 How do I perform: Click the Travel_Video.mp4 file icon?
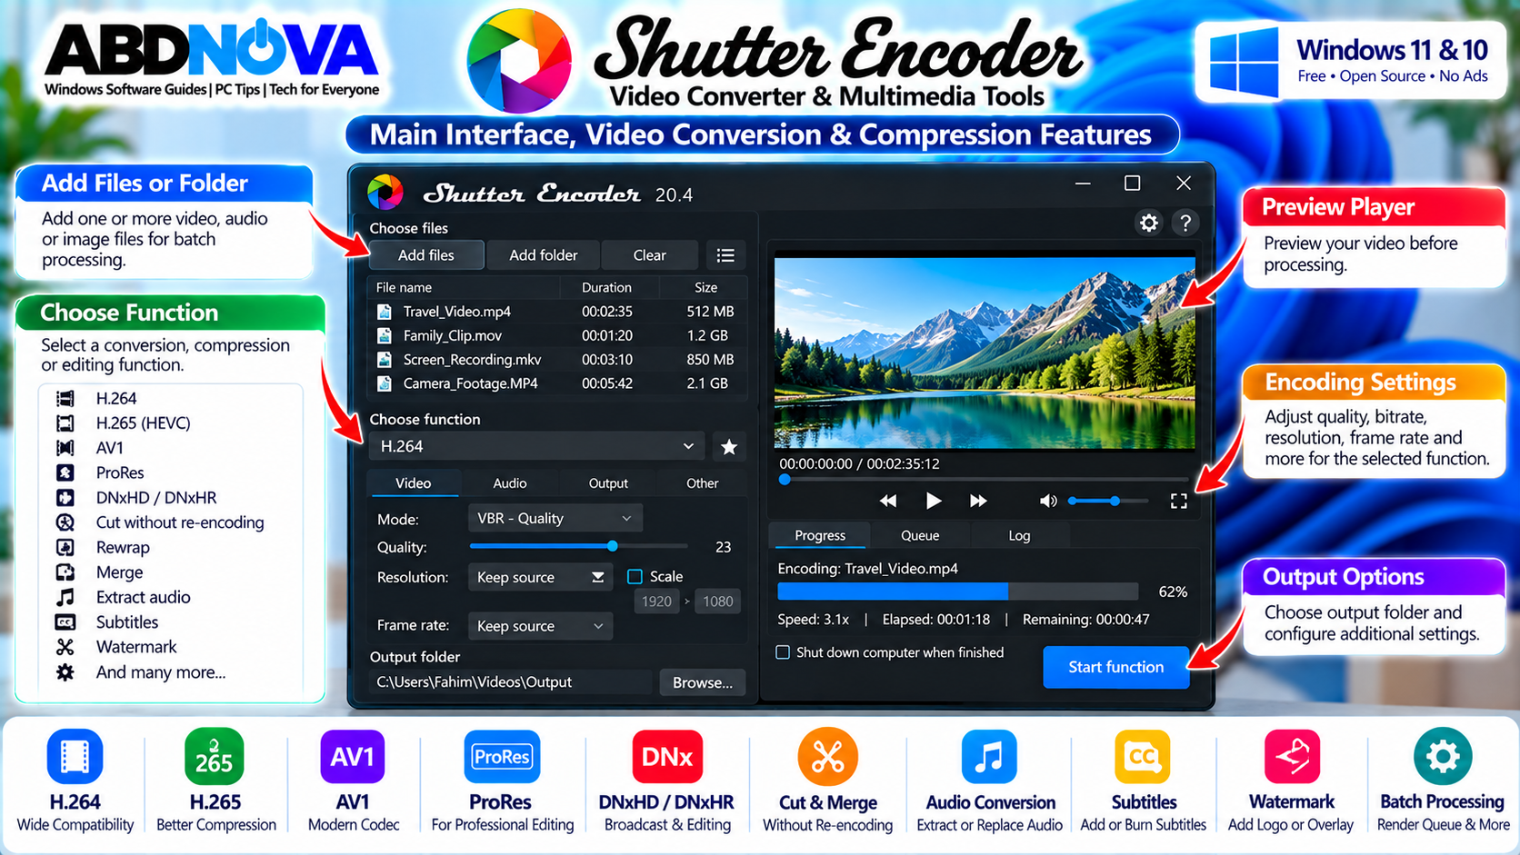coord(385,312)
